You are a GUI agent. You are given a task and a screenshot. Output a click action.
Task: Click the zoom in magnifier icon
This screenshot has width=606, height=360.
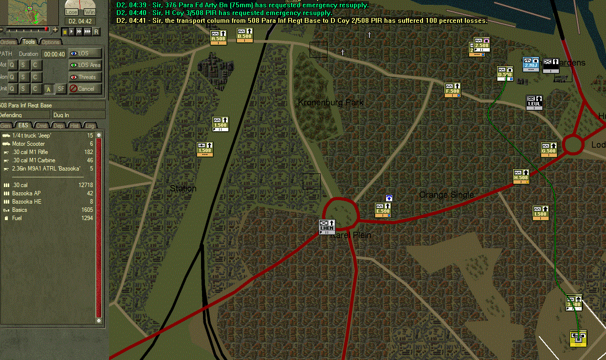[55, 30]
